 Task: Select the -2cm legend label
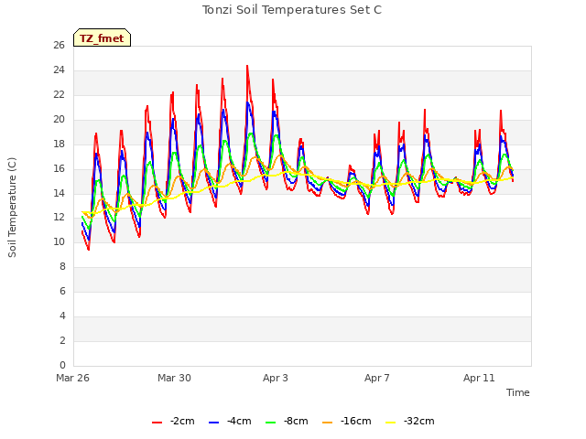point(182,421)
